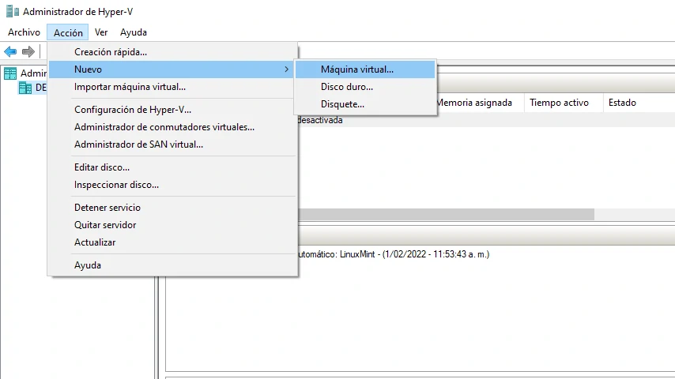Choose Disco duro... in the submenu
The height and width of the screenshot is (379, 675).
pos(365,87)
